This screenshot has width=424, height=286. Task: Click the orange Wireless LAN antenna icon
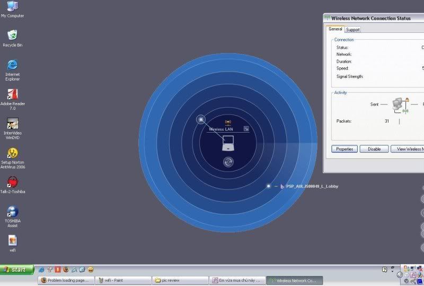[x=228, y=123]
